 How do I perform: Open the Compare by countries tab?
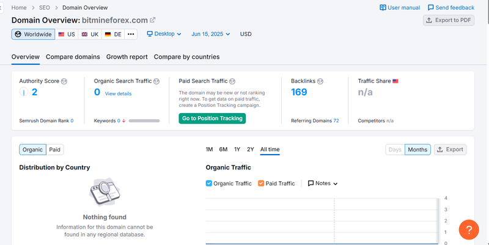(186, 57)
